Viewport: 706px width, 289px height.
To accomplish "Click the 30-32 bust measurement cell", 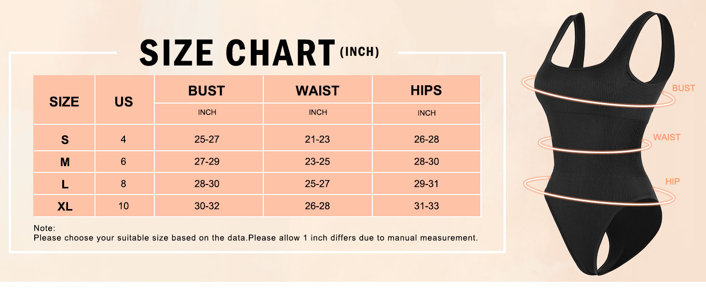I will point(206,206).
